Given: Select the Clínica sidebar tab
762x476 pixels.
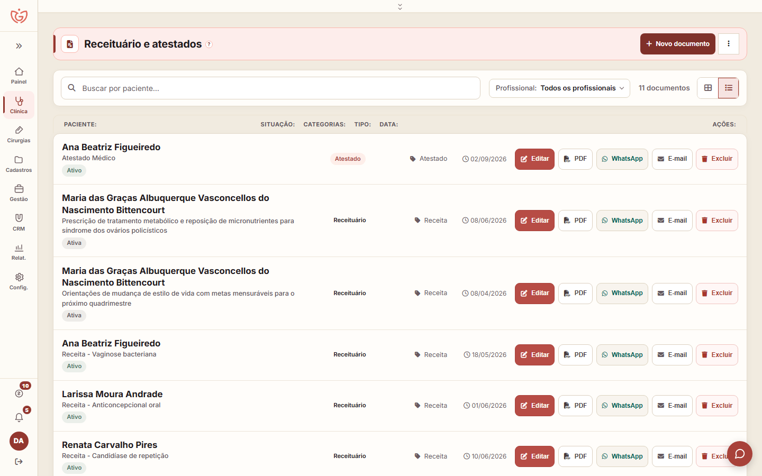Looking at the screenshot, I should (19, 105).
